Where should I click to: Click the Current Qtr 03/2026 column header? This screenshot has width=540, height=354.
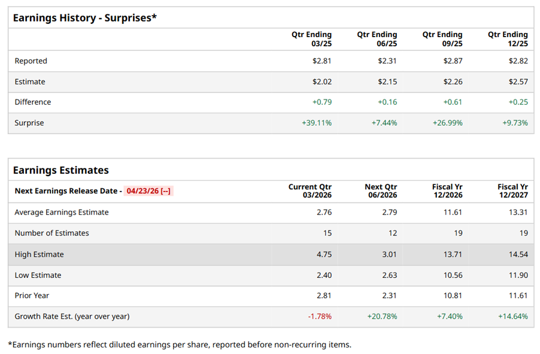pyautogui.click(x=310, y=191)
